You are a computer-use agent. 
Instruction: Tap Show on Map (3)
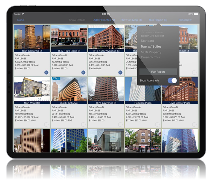pos(131,20)
